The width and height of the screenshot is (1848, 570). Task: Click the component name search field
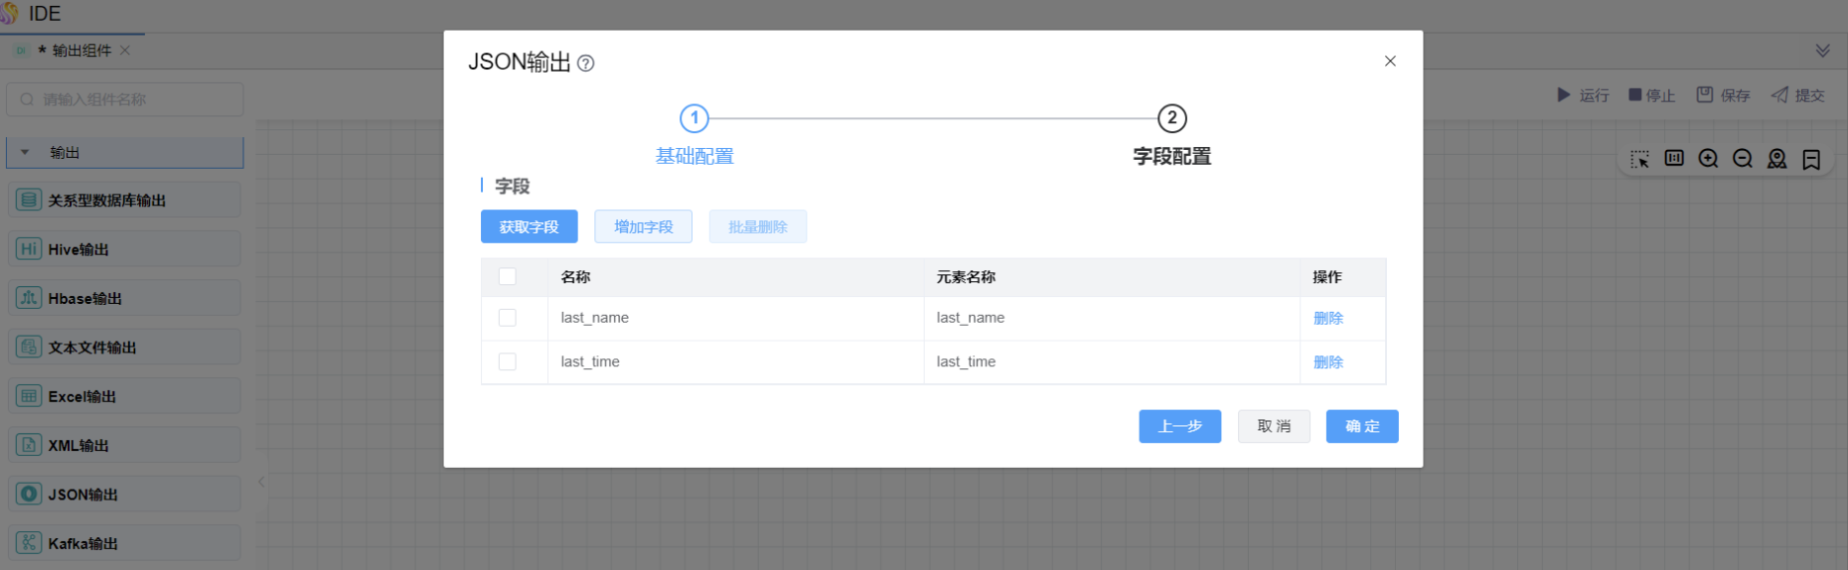coord(126,99)
